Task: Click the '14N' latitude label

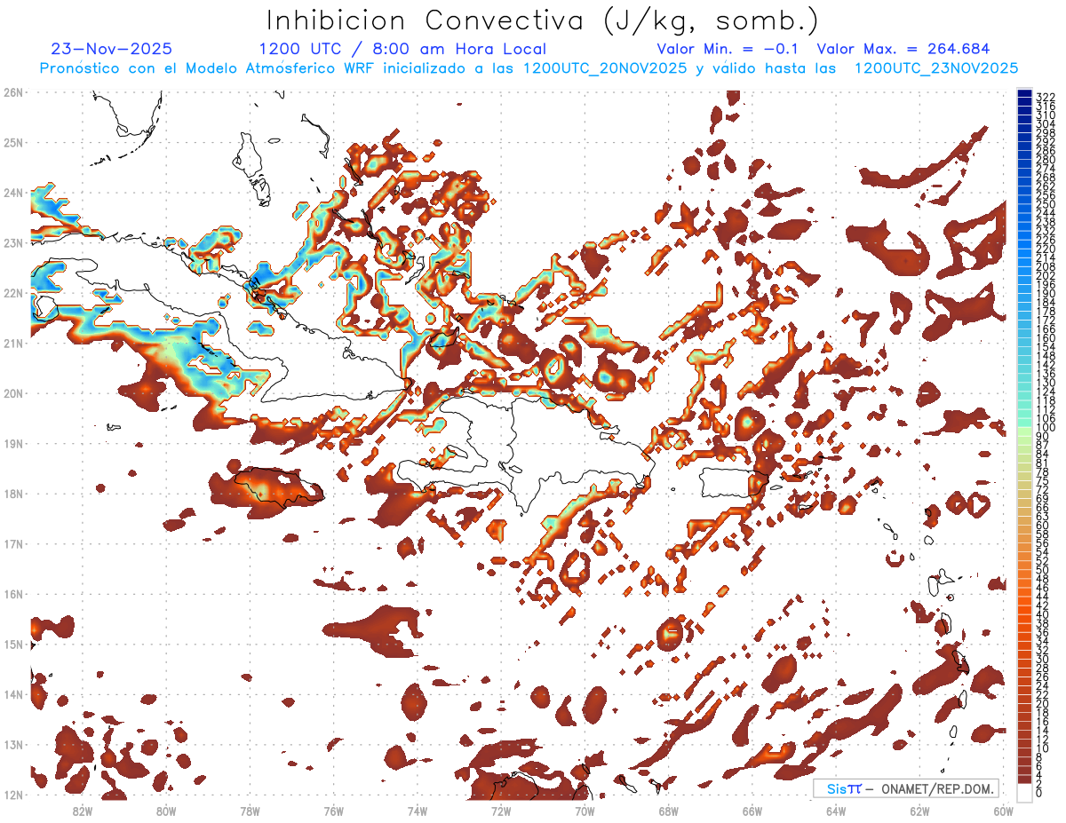Action: pyautogui.click(x=12, y=694)
